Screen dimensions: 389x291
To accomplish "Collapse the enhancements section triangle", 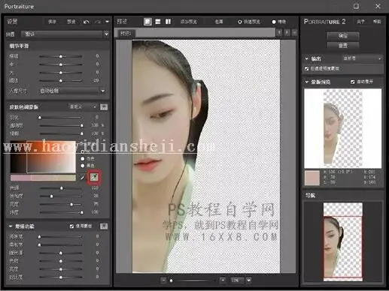I will pyautogui.click(x=11, y=226).
